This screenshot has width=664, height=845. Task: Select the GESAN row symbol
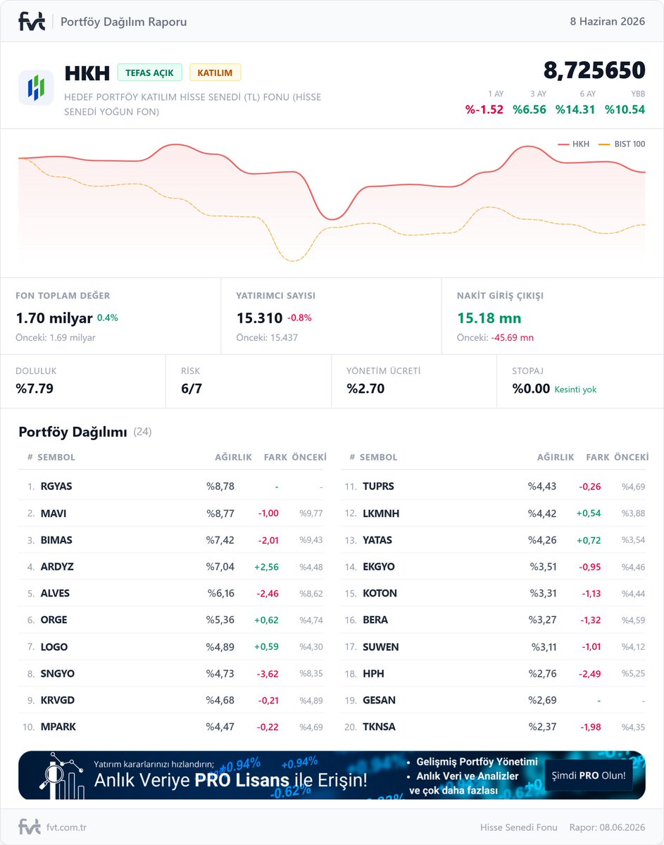tap(379, 701)
